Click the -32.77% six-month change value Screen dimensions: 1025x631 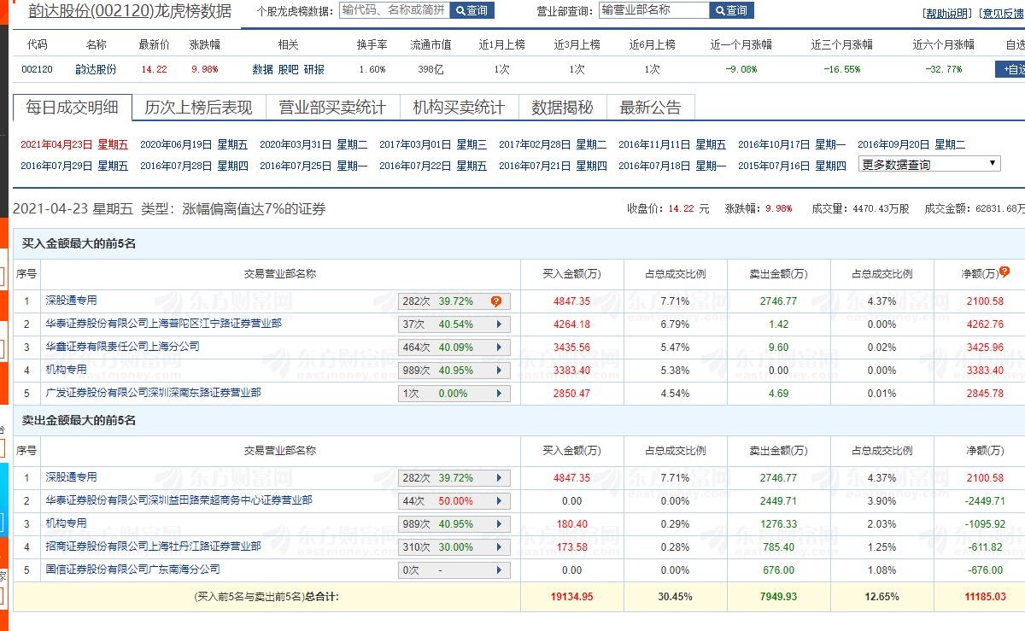[943, 69]
